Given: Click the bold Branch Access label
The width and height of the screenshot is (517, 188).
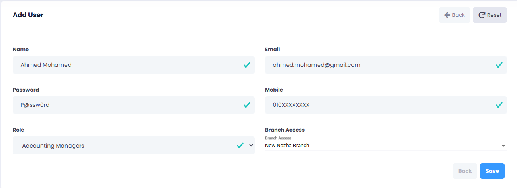Looking at the screenshot, I should click(x=285, y=130).
